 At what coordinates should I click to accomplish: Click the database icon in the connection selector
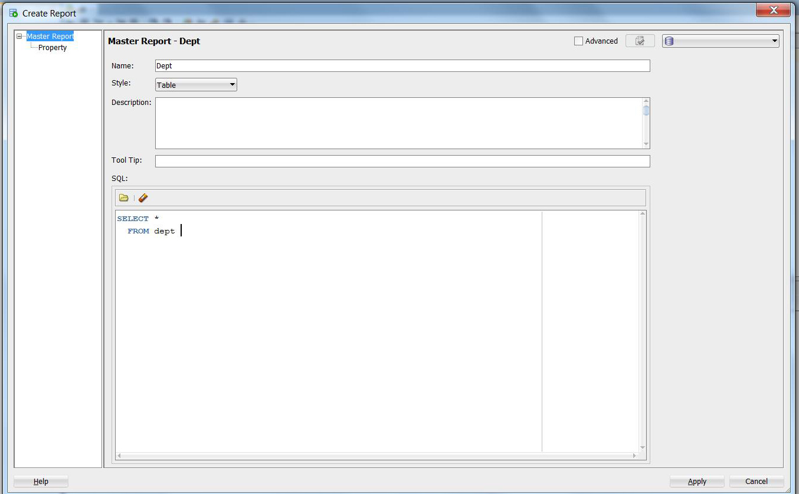[x=669, y=41]
